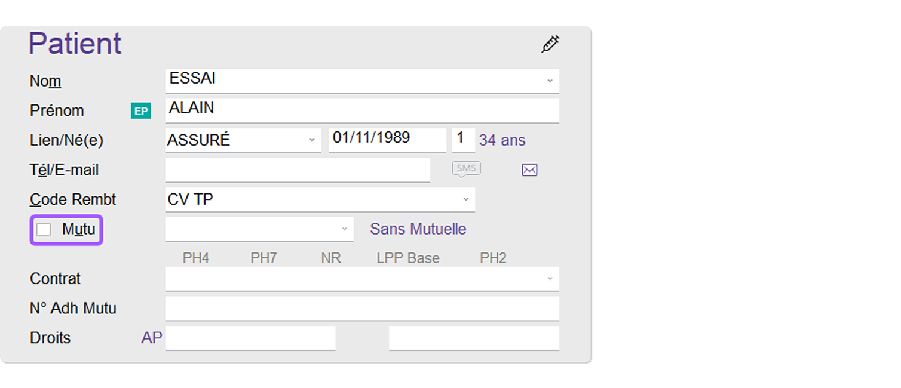Click the N° Adh Mutu input field
Viewport: 901px width, 388px height.
coord(361,308)
